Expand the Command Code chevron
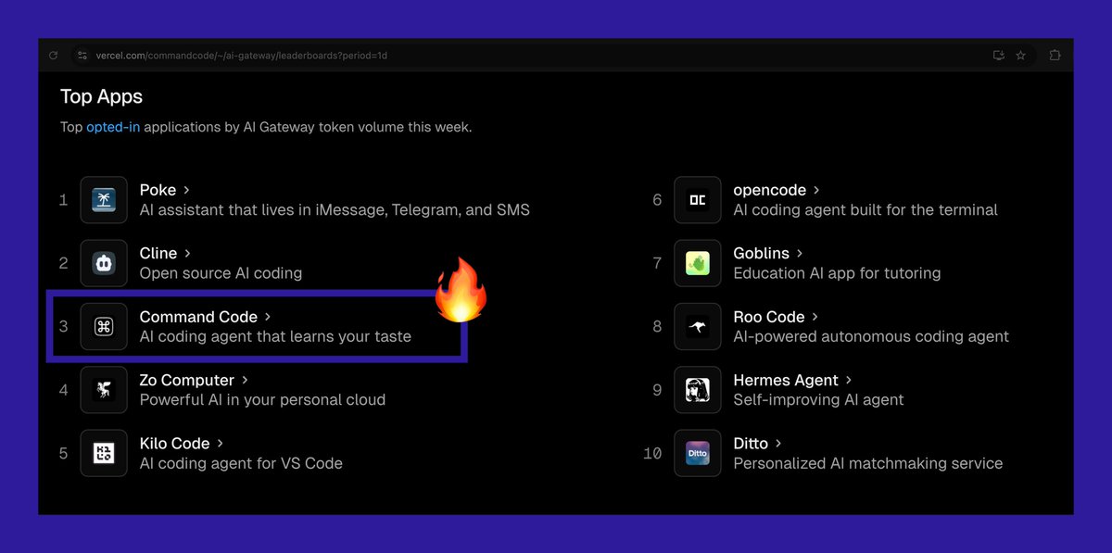Image resolution: width=1112 pixels, height=553 pixels. coord(268,317)
